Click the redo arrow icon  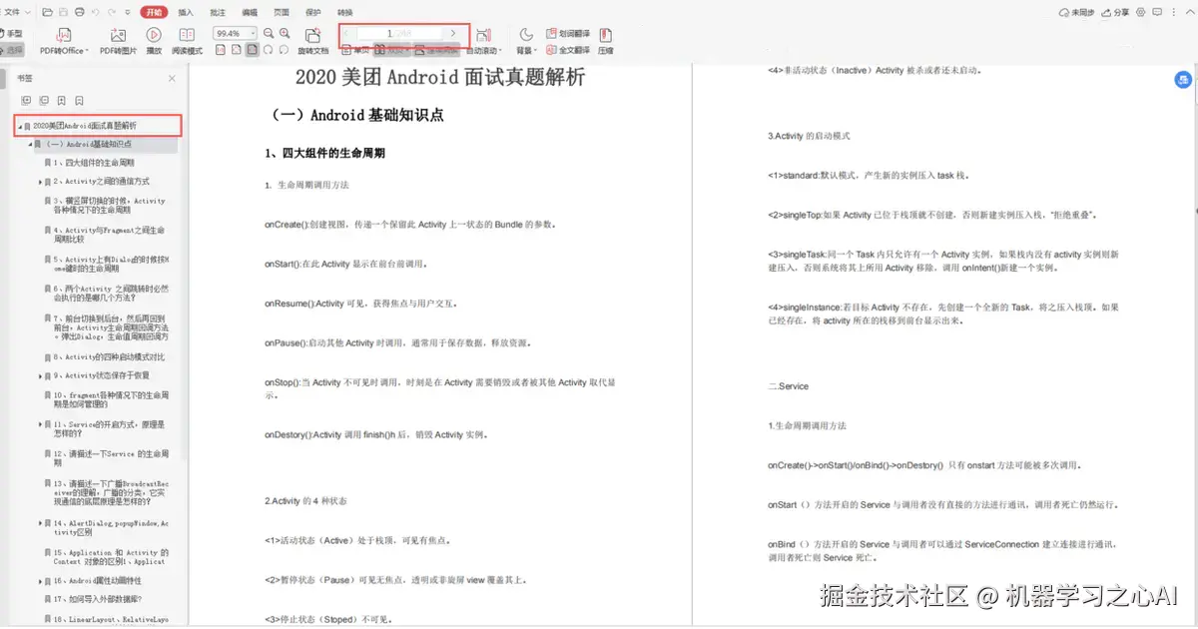point(112,12)
